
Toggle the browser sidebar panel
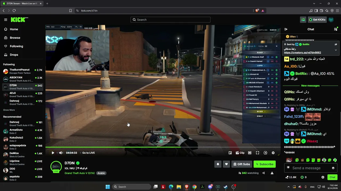pyautogui.click(x=316, y=11)
